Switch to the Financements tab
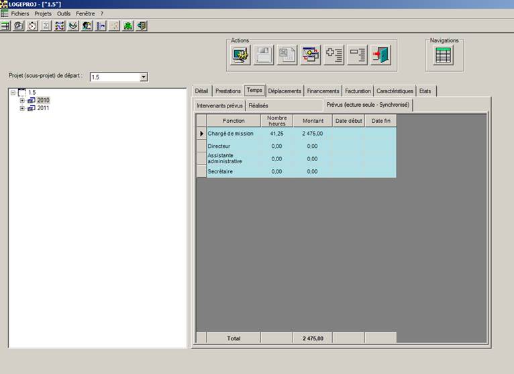The width and height of the screenshot is (514, 374). tap(323, 91)
